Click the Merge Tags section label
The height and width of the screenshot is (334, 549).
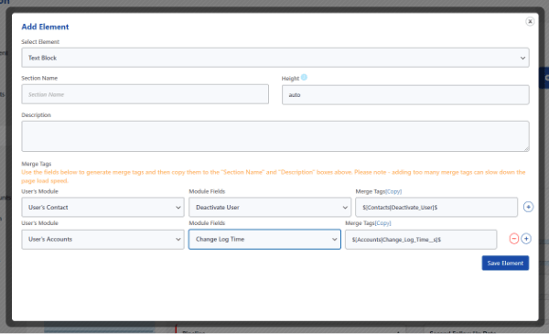click(37, 164)
